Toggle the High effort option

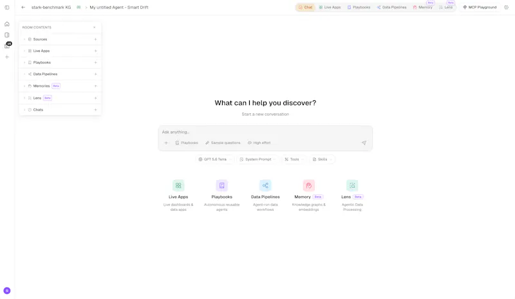259,143
